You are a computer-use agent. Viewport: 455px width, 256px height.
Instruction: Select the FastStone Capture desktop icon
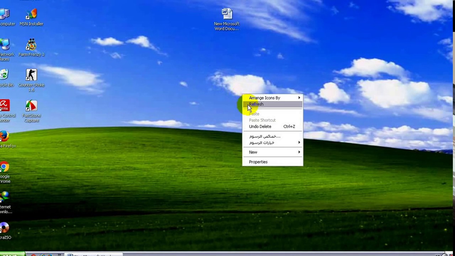point(31,111)
